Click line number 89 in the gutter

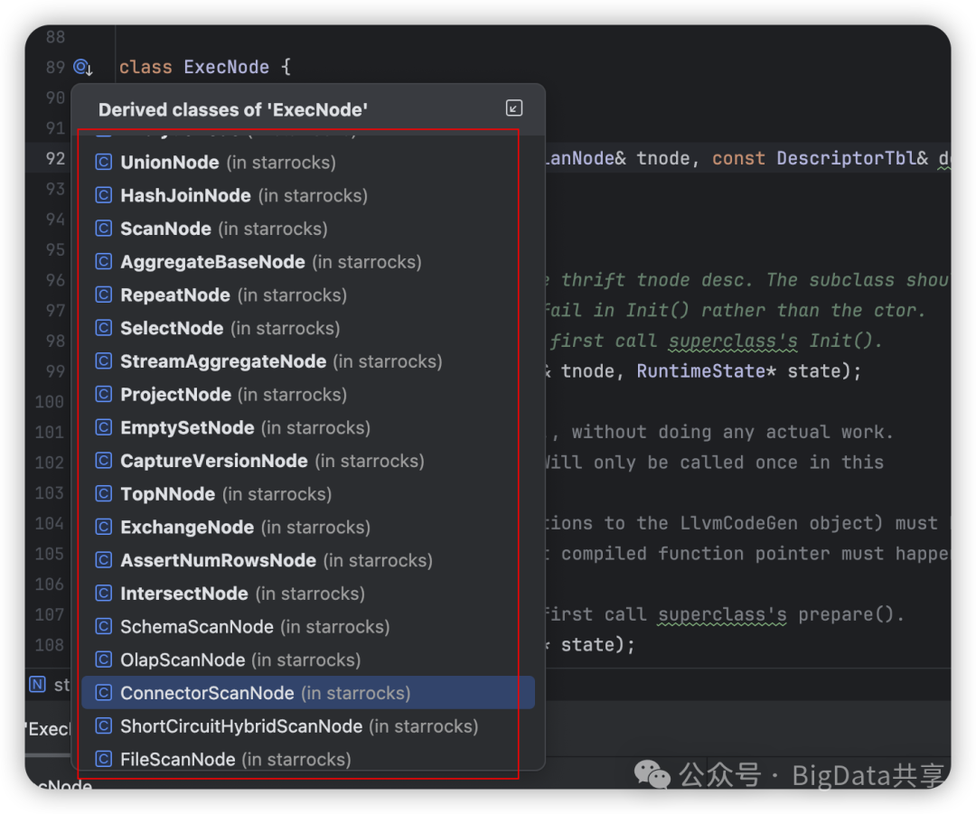[55, 67]
